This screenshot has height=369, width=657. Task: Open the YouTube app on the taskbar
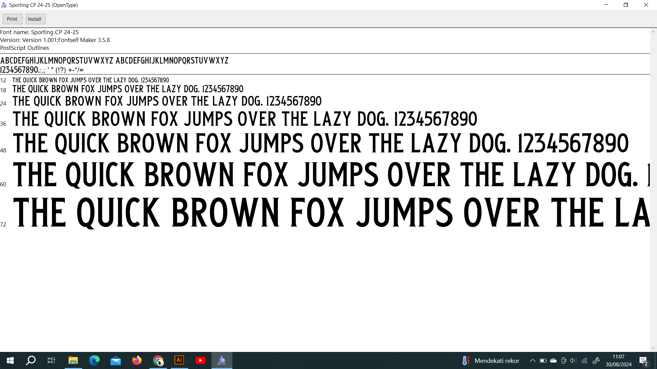tap(201, 360)
